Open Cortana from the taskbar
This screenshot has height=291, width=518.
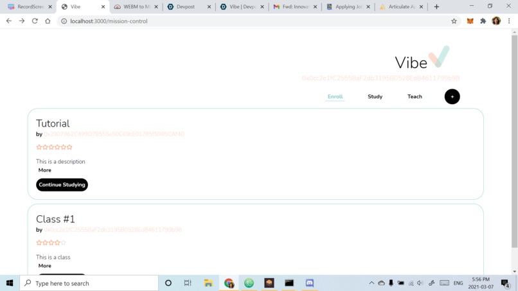click(168, 283)
